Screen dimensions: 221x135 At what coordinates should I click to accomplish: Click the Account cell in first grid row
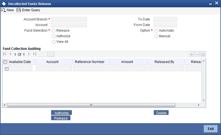coord(54,68)
